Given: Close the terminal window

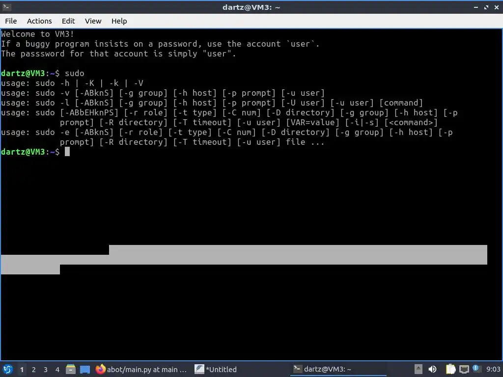Looking at the screenshot, I should coord(497,7).
